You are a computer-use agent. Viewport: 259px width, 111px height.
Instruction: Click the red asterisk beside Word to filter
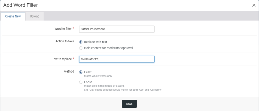[73, 28]
